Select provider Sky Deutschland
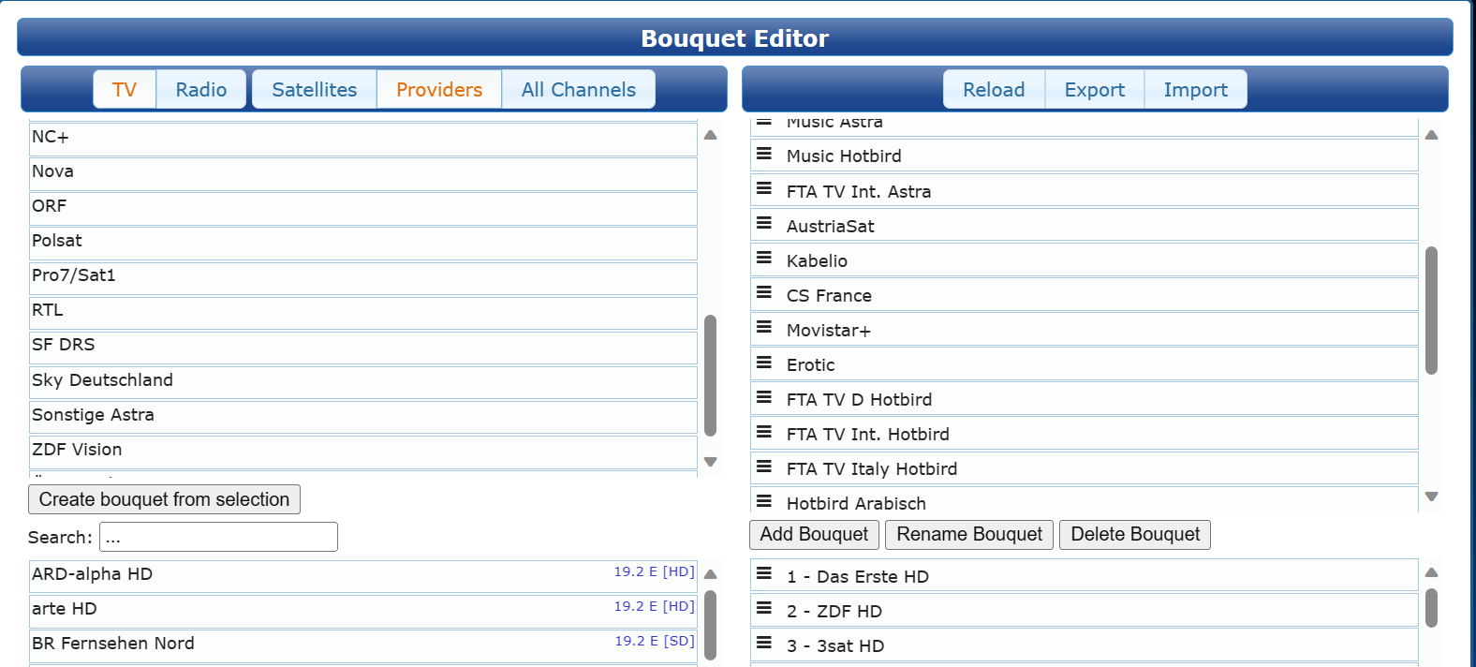Screen dimensions: 1476x667 pyautogui.click(x=363, y=382)
